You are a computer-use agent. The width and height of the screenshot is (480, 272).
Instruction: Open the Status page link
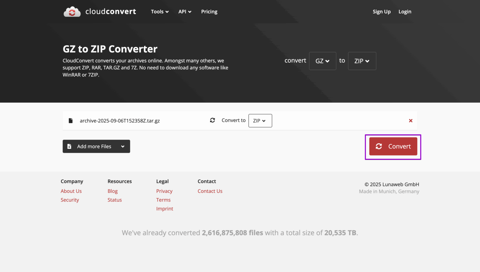[x=115, y=200]
